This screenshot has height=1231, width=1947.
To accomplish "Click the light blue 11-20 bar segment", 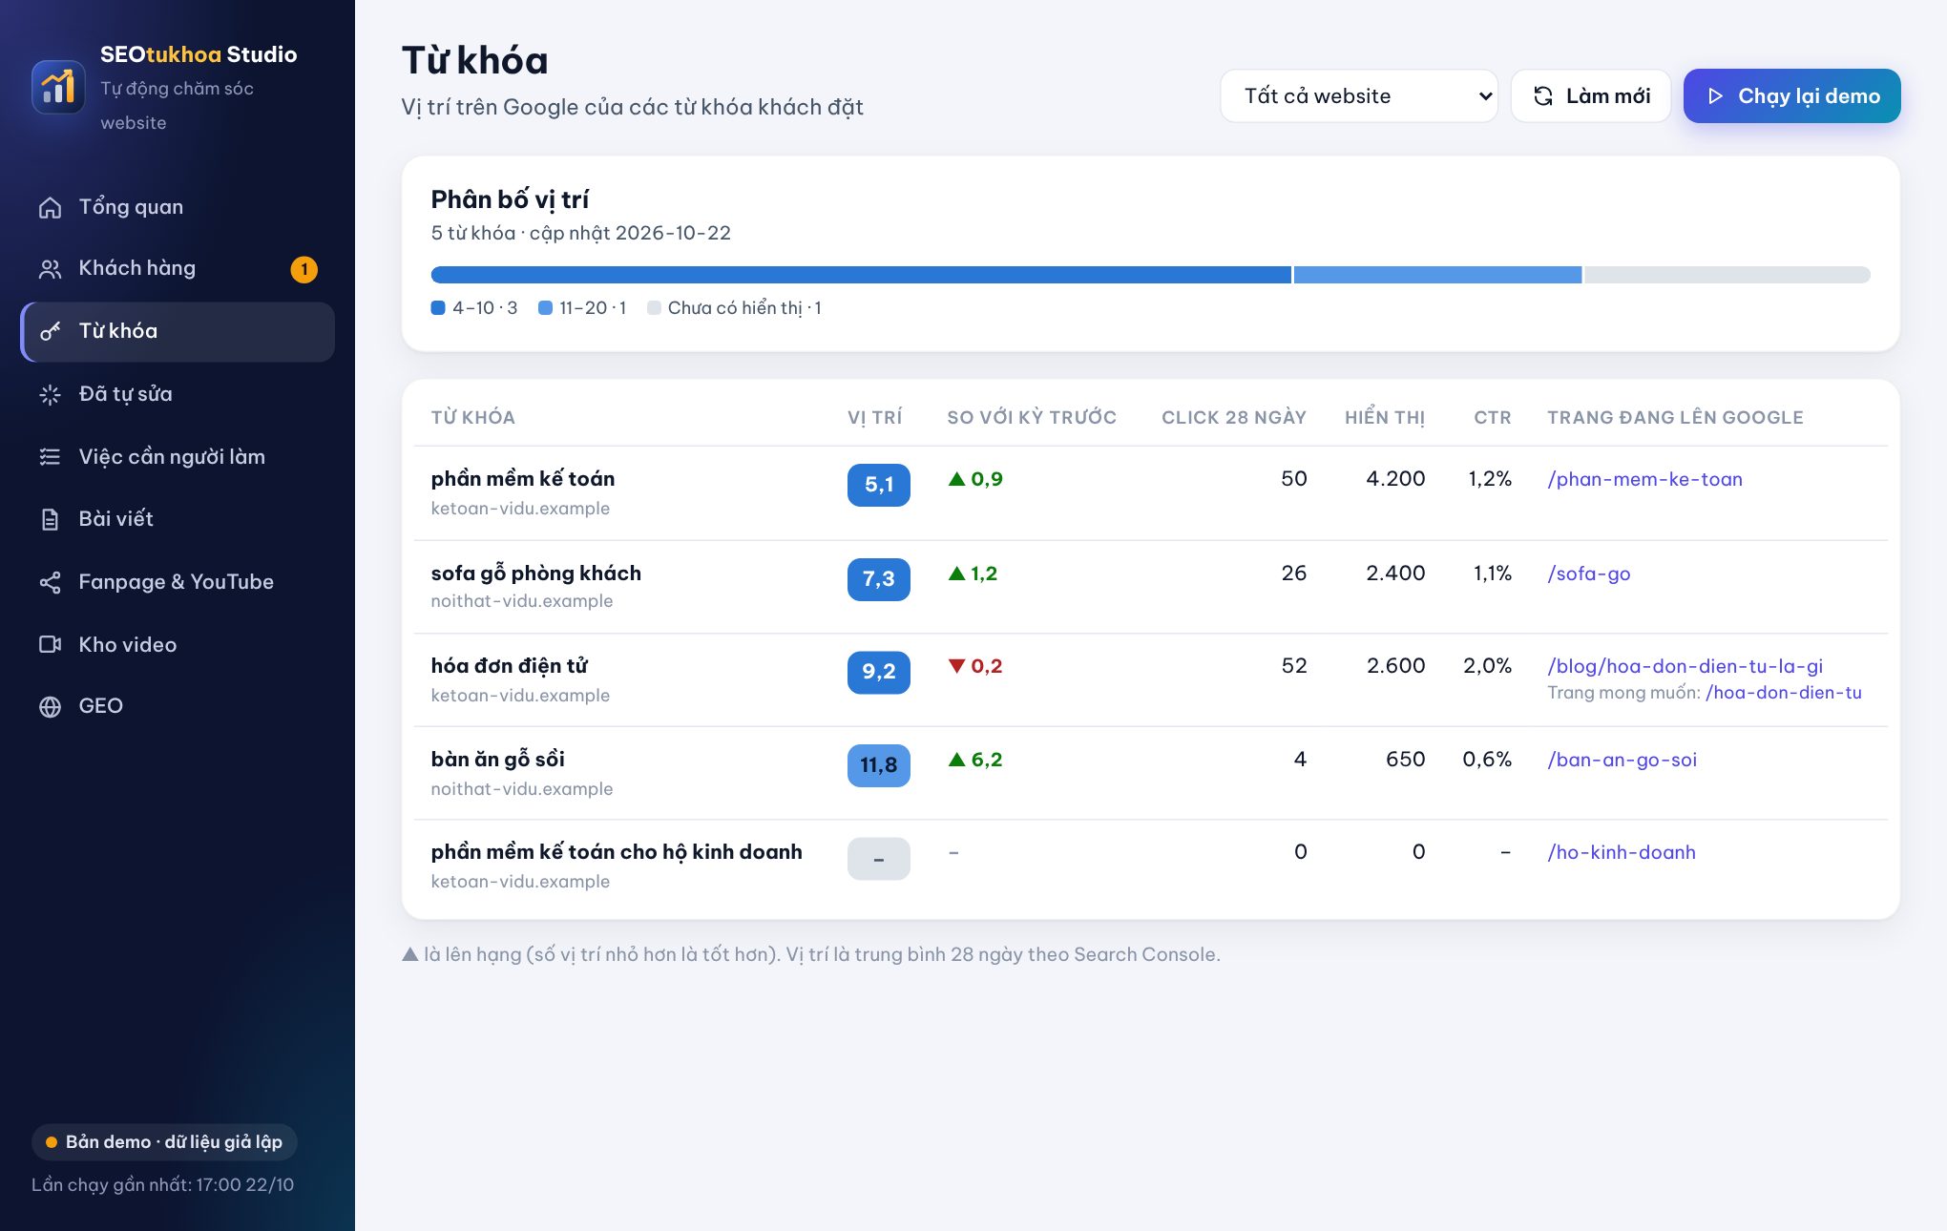I will [1437, 275].
